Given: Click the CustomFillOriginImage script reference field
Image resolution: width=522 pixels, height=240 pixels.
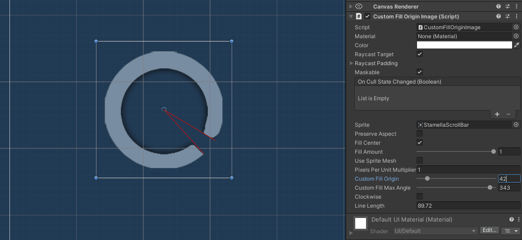Looking at the screenshot, I should tap(464, 27).
